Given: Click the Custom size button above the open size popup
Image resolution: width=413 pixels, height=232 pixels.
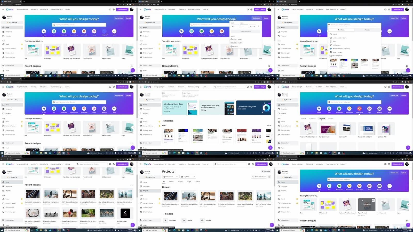Looking at the screenshot, I should (x=257, y=18).
